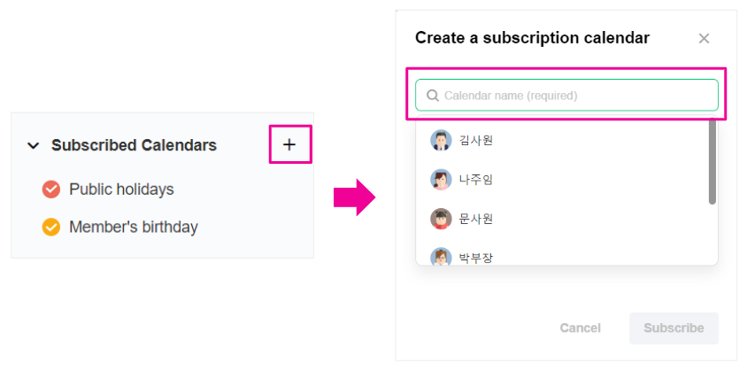Collapse the Subscribed Calendars section
Viewport: 747px width, 371px height.
[x=34, y=145]
